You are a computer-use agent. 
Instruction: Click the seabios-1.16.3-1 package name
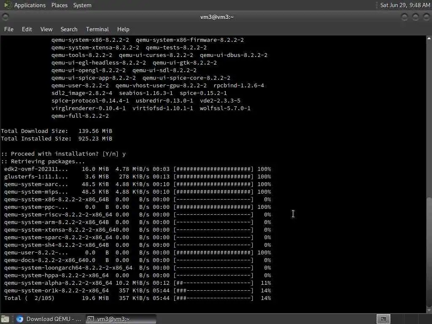(146, 93)
